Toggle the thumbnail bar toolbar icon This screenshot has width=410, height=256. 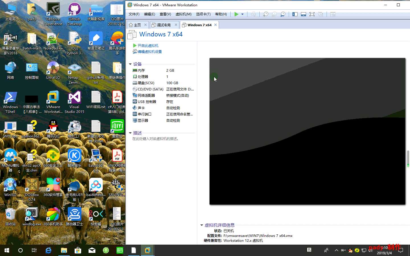304,14
